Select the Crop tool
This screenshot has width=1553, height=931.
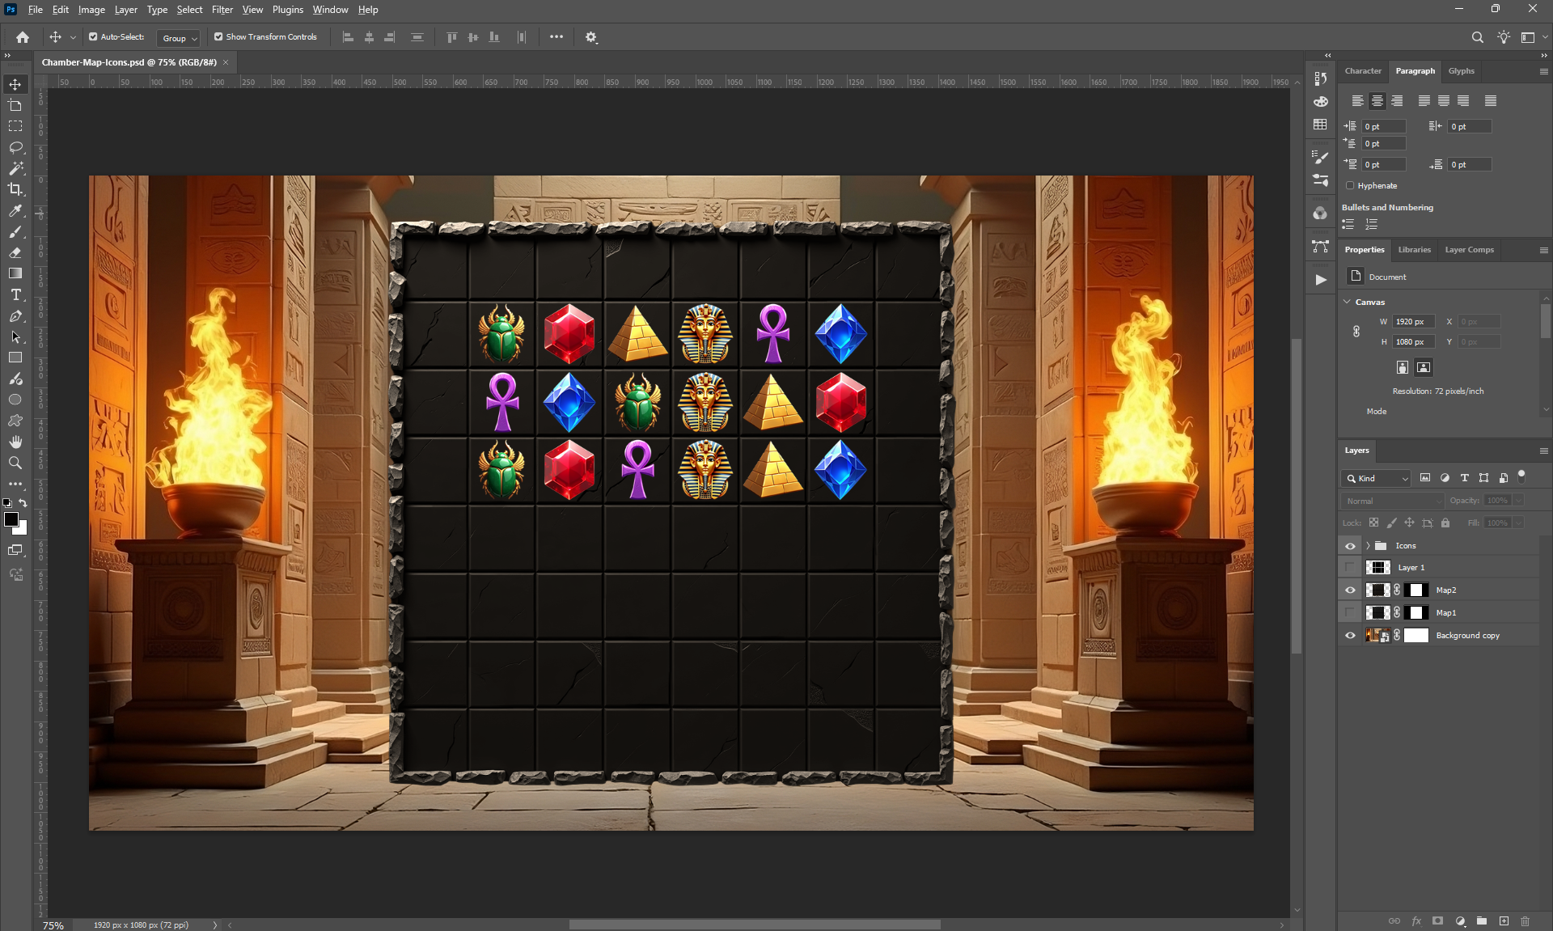point(15,189)
